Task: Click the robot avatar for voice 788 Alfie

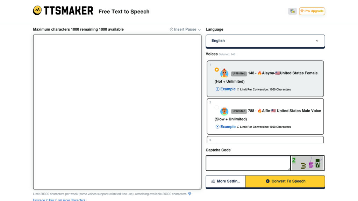Action: pyautogui.click(x=224, y=111)
